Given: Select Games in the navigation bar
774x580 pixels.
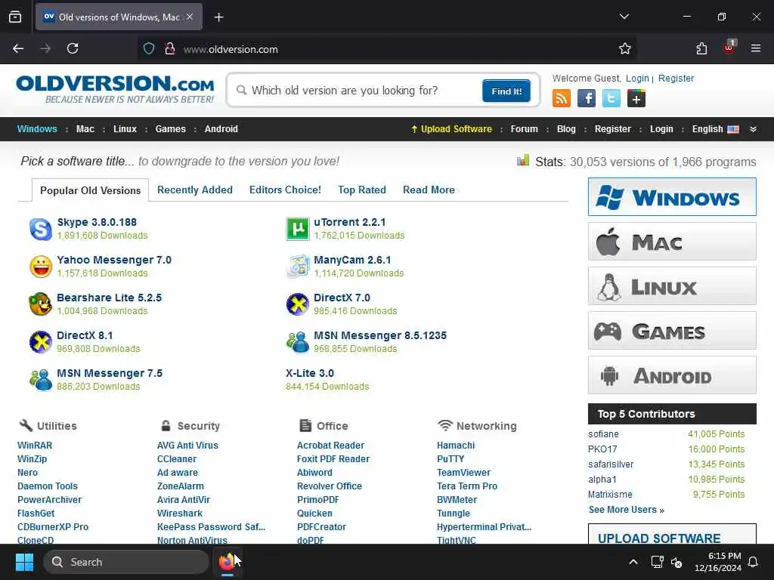Looking at the screenshot, I should pos(170,129).
